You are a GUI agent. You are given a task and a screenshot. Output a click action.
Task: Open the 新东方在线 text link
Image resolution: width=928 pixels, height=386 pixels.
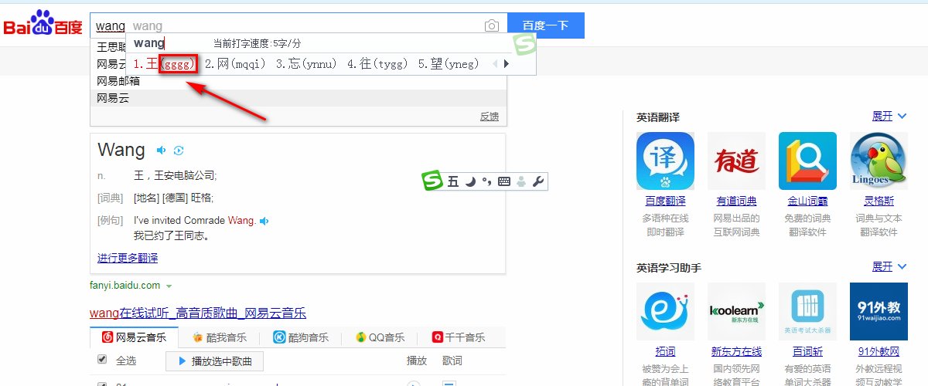(736, 351)
